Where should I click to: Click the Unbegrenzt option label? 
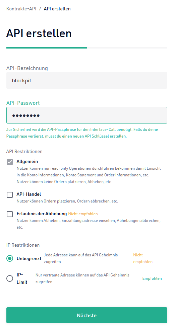point(29,258)
